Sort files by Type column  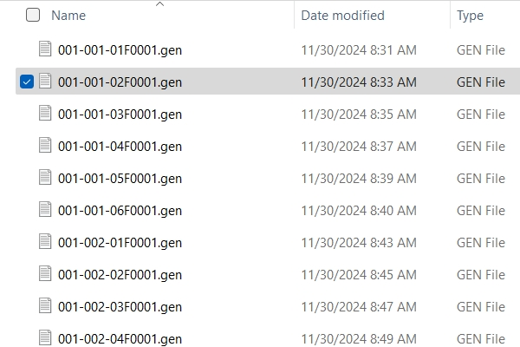pos(470,16)
